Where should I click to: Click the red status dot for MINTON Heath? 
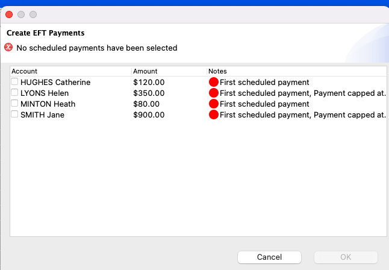214,104
